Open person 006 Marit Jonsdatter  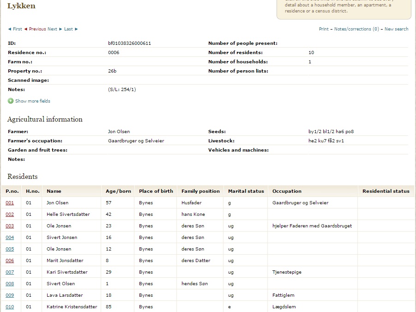[x=10, y=261]
